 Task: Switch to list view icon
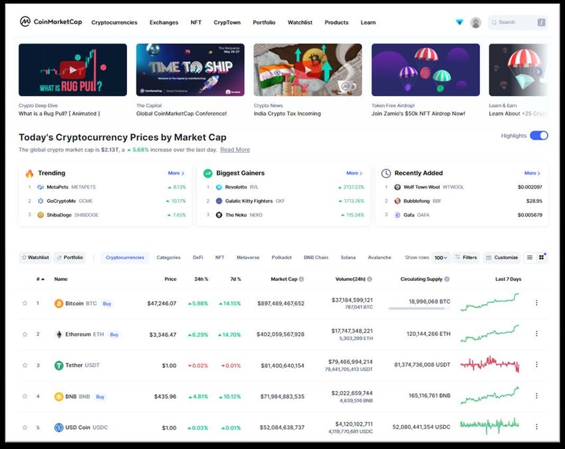[x=530, y=258]
